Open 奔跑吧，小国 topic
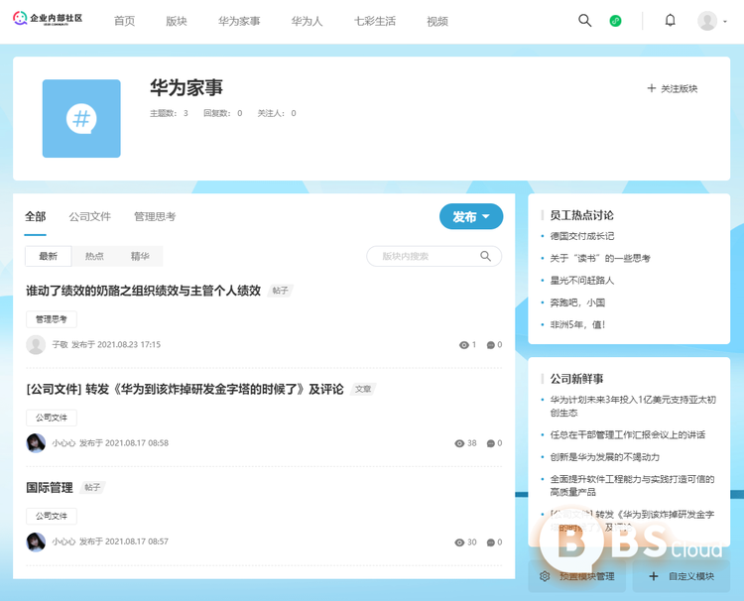 (577, 302)
